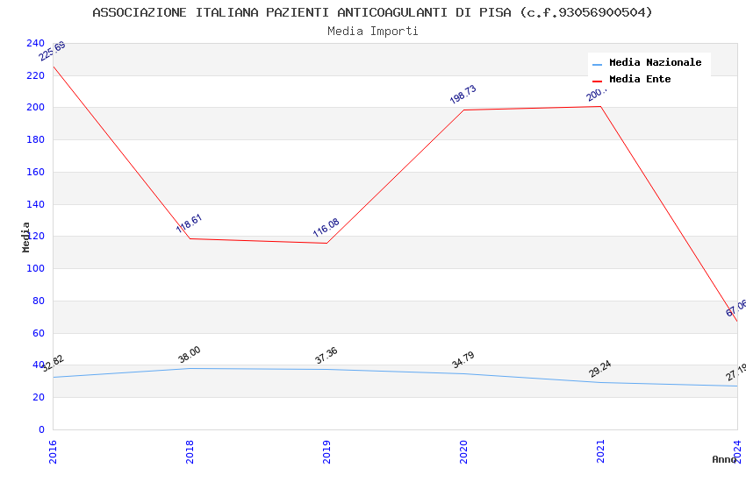Click the Media Importi subtitle
746x482 pixels.
[372, 31]
